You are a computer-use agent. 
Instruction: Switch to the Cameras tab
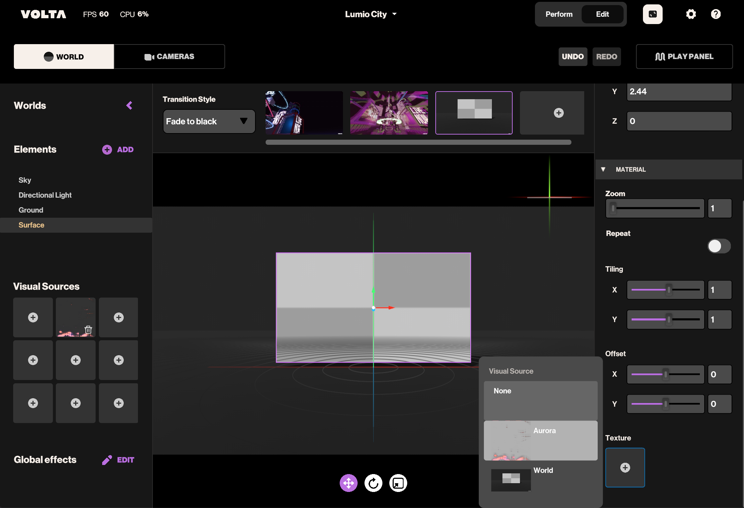169,57
